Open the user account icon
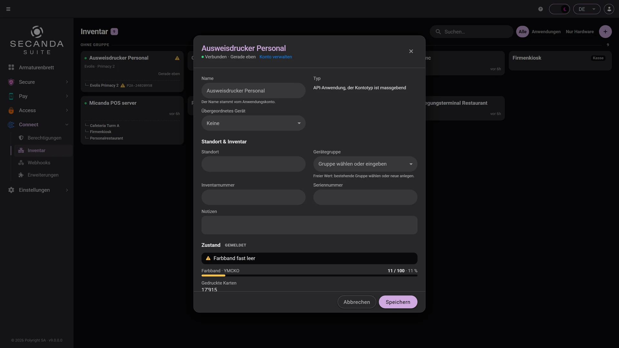619x348 pixels. (609, 9)
